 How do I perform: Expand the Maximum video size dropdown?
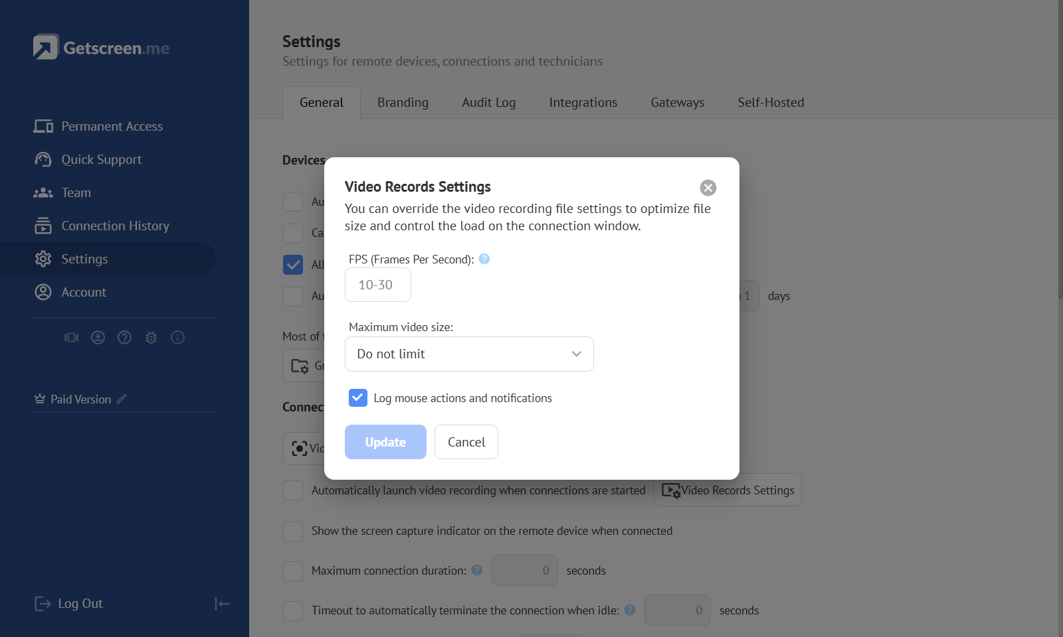469,354
